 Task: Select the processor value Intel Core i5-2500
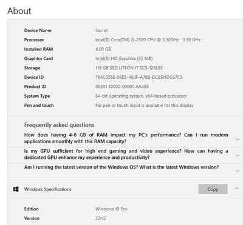(x=148, y=40)
